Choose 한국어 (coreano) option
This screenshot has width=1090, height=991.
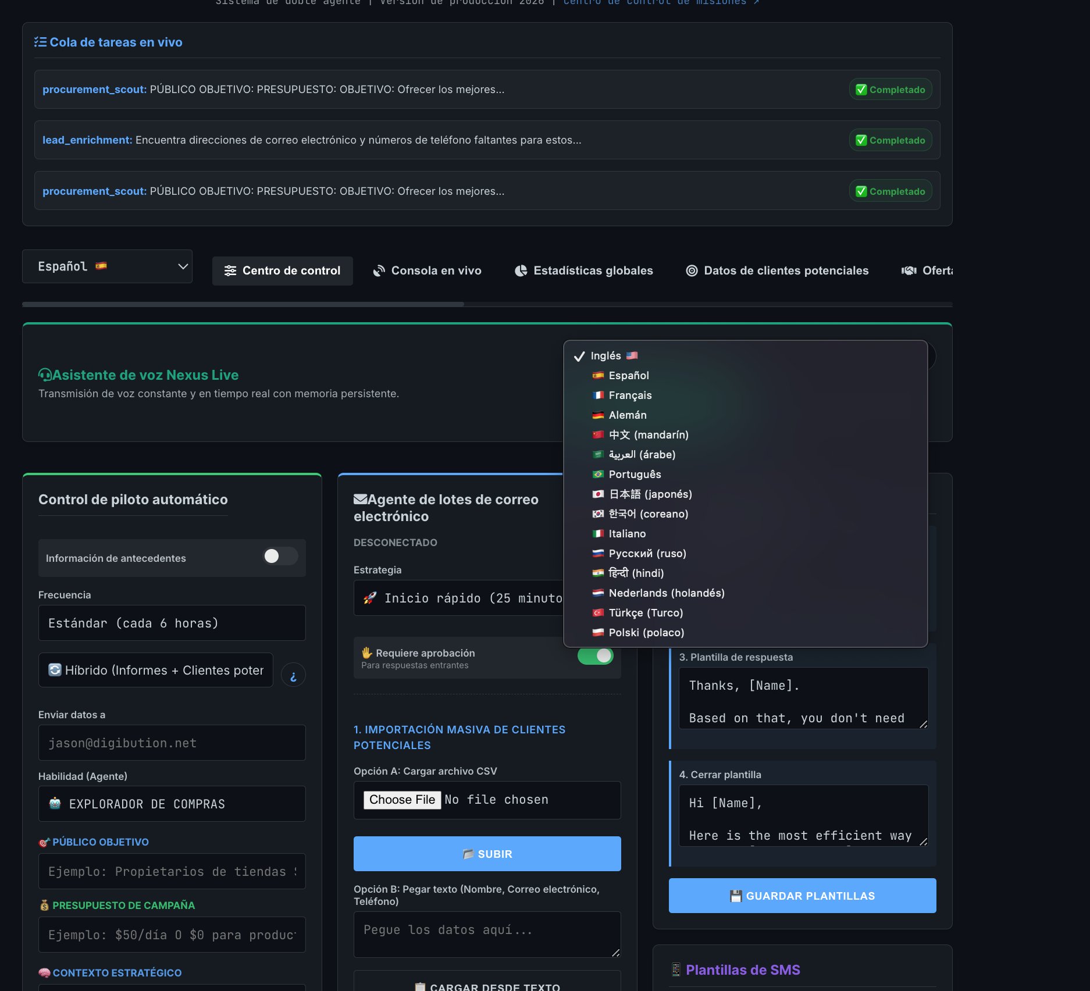746,514
